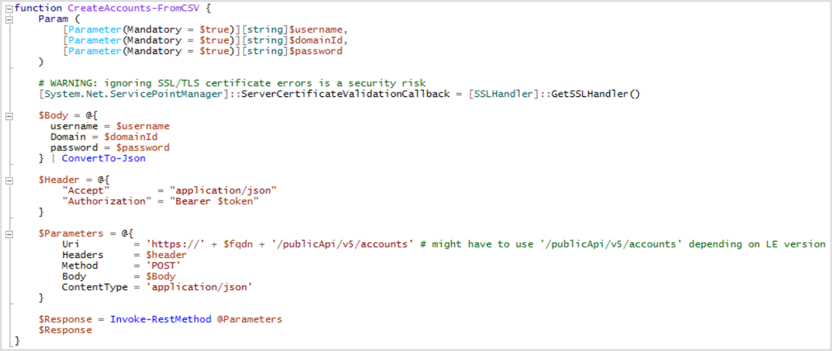Click the Param keyword

53,19
